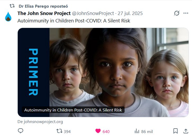Click the 86 mil views count
The height and width of the screenshot is (137, 192).
click(x=147, y=131)
